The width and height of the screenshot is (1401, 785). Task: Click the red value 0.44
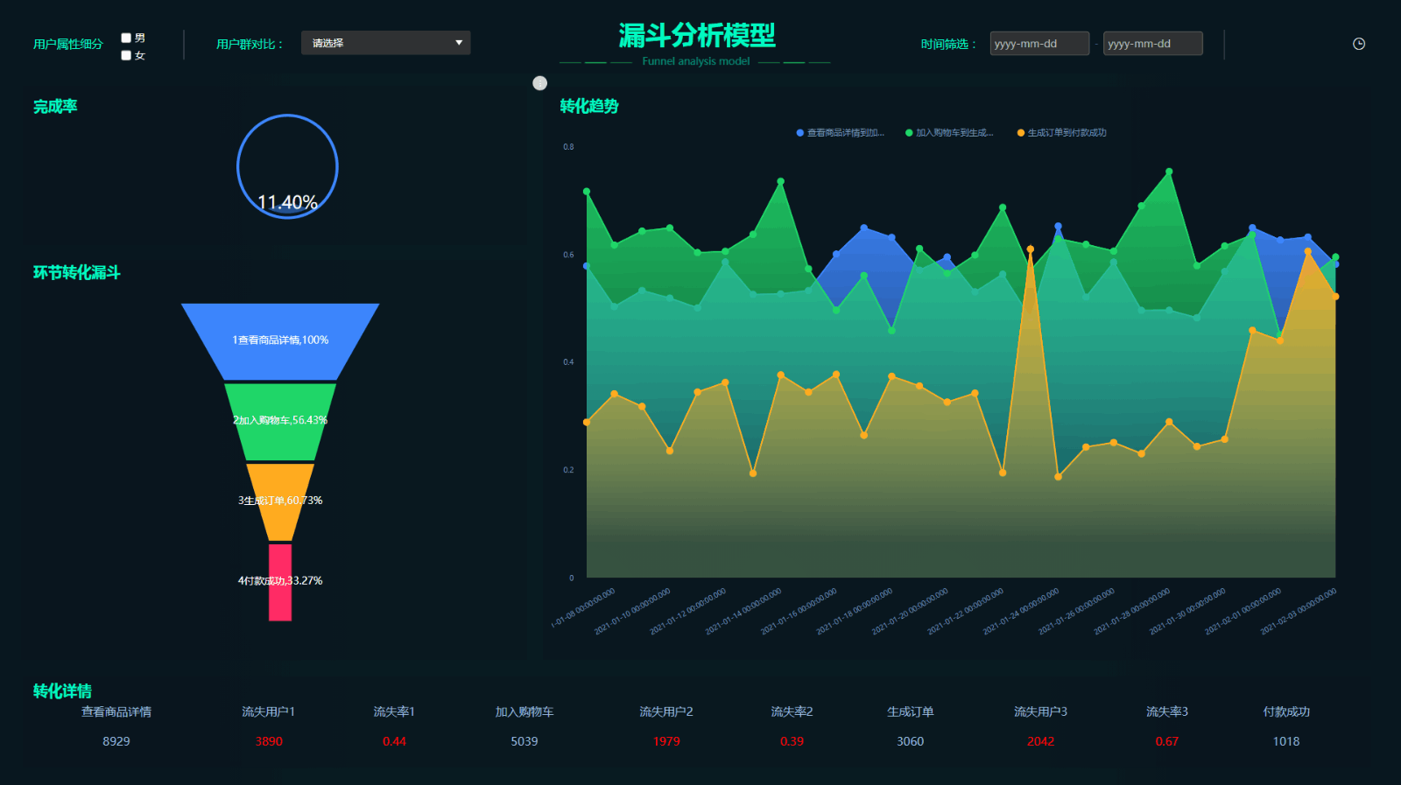coord(394,741)
